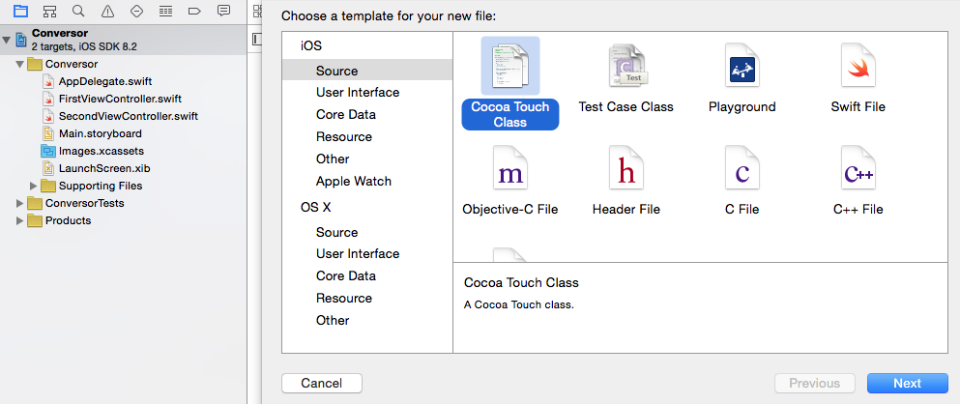Screen dimensions: 960x404
Task: Open the Symbol navigator hierarchy icon
Action: [x=50, y=11]
